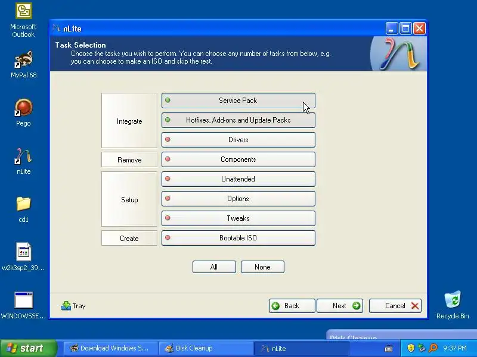The width and height of the screenshot is (477, 357).
Task: Open the MyPal 68 desktop shortcut
Action: click(x=23, y=65)
